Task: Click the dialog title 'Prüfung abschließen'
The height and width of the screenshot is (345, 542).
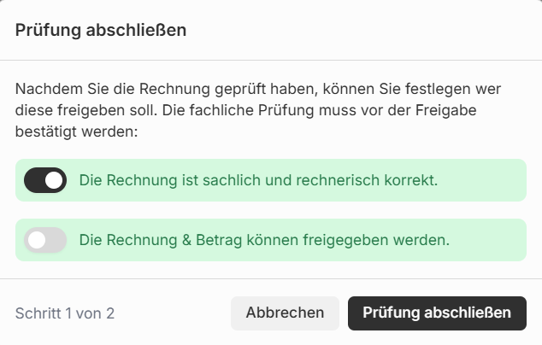Action: 101,31
